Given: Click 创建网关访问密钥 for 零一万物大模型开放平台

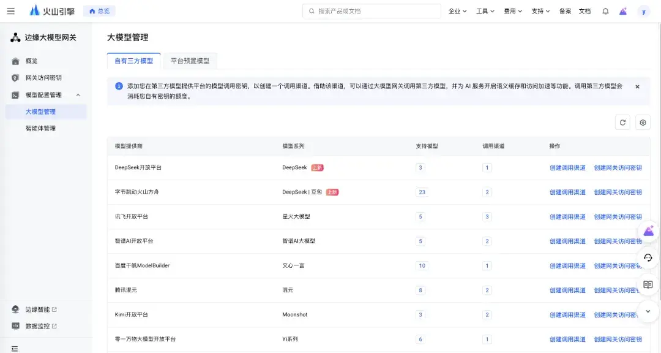Looking at the screenshot, I should coord(618,339).
